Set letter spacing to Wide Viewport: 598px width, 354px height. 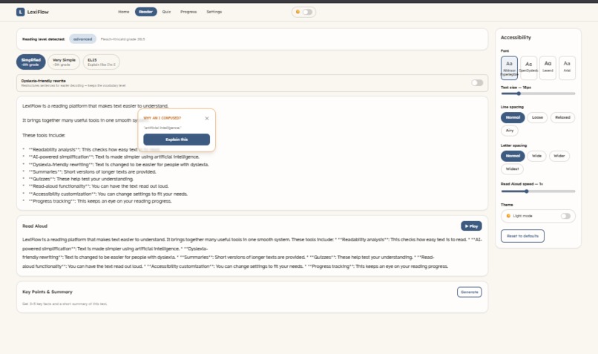tap(536, 156)
